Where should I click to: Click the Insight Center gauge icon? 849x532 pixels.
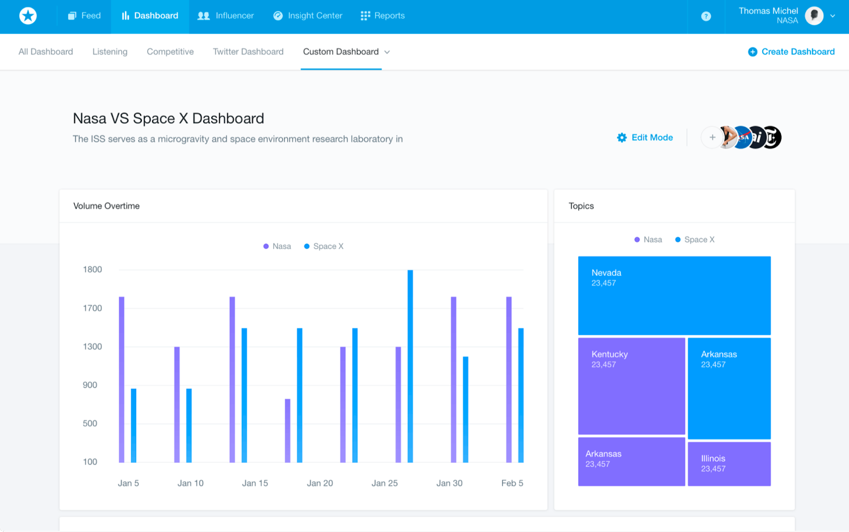coord(278,16)
